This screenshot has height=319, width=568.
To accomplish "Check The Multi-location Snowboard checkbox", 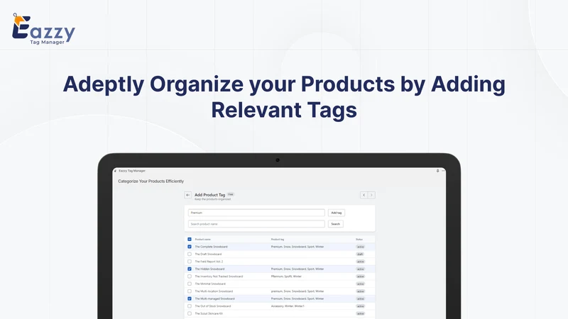I will click(190, 291).
